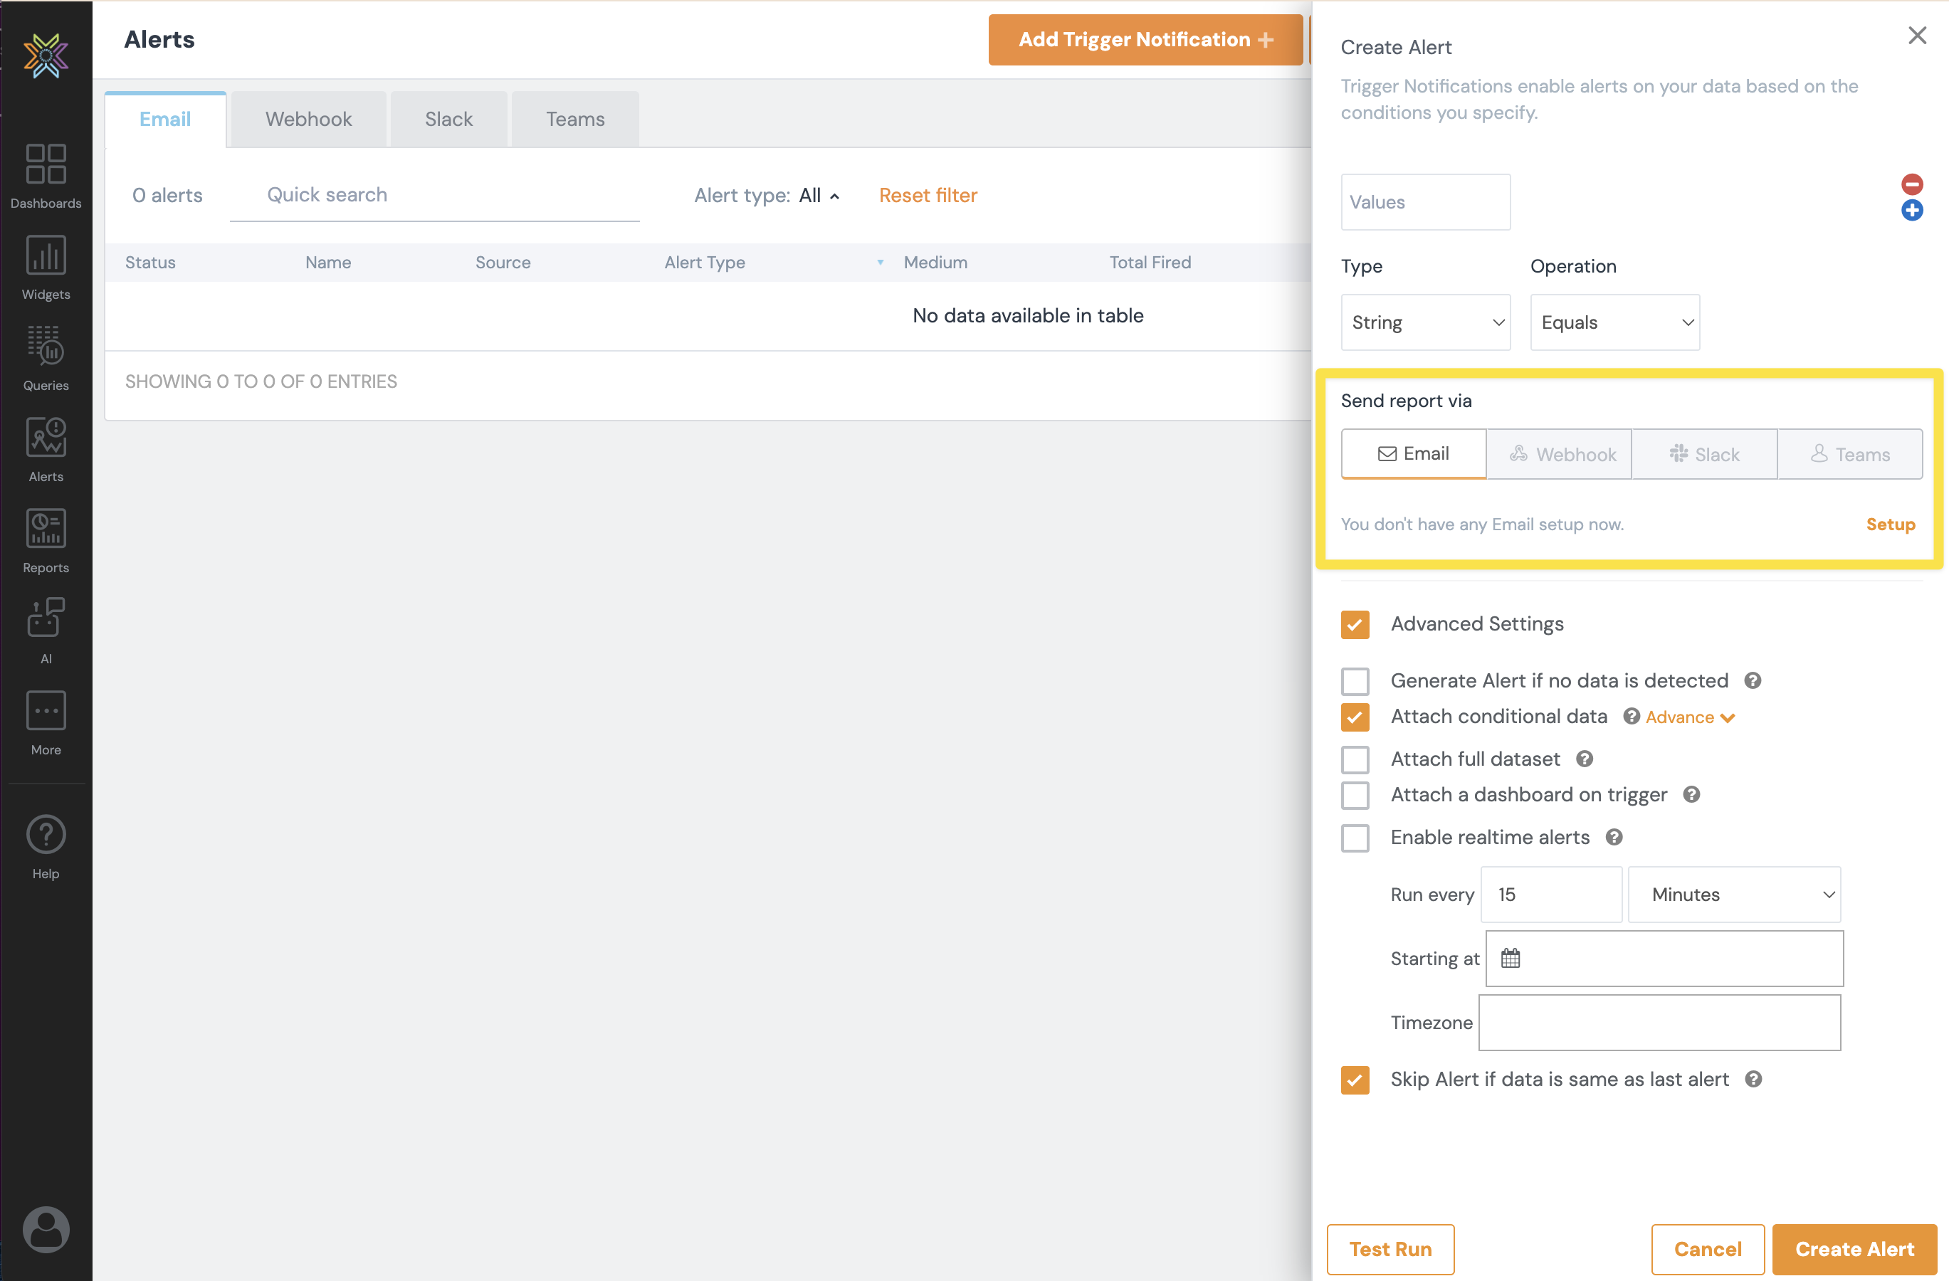Select Slack under Send report via

(x=1703, y=454)
